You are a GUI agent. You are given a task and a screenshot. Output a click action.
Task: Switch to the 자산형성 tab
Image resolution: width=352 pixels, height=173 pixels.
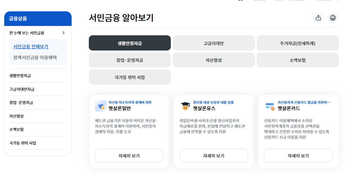point(214,60)
